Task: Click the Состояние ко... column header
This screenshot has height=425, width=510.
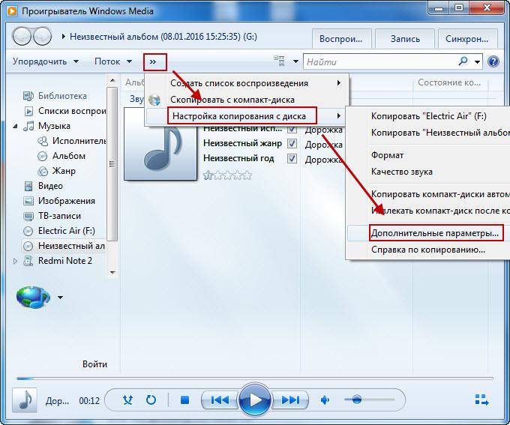Action: click(x=448, y=82)
